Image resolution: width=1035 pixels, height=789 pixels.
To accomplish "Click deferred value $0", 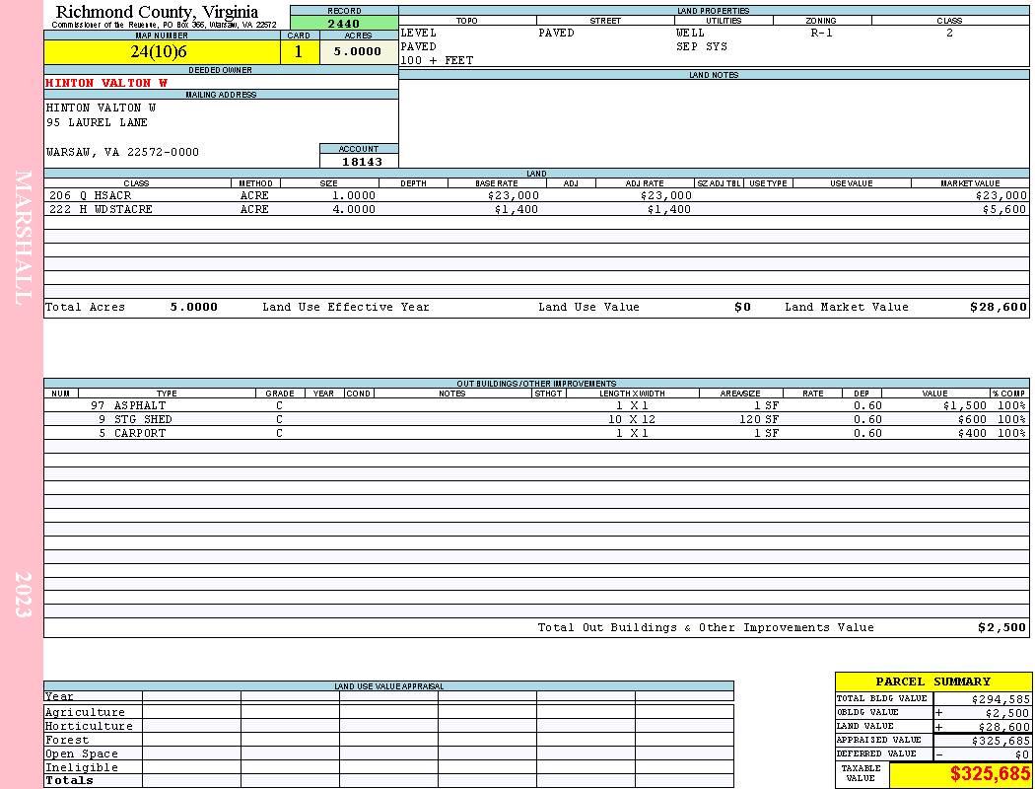I will (x=1022, y=754).
